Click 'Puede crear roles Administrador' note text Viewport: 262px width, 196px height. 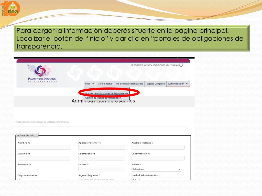(x=42, y=122)
